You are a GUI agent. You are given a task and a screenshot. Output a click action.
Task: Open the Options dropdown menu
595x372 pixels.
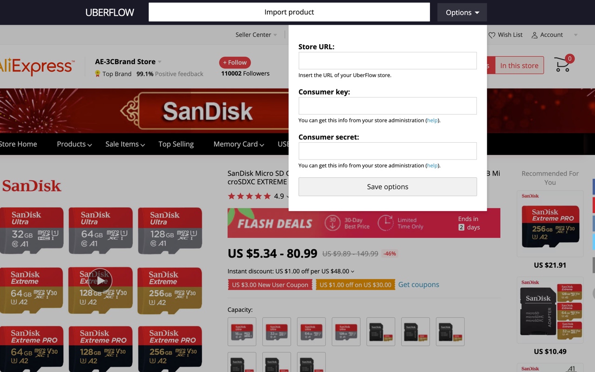pos(462,13)
